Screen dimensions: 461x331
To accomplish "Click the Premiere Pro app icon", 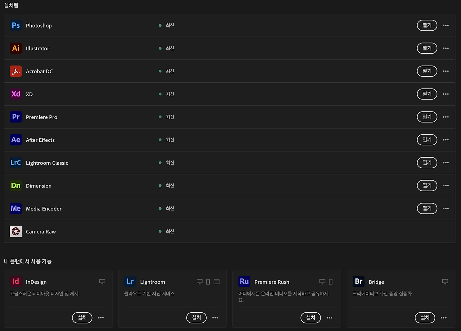I will pyautogui.click(x=16, y=117).
